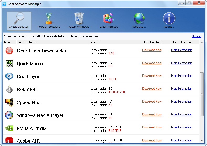Download Now for Speed Gear
The height and width of the screenshot is (146, 207).
click(x=152, y=102)
